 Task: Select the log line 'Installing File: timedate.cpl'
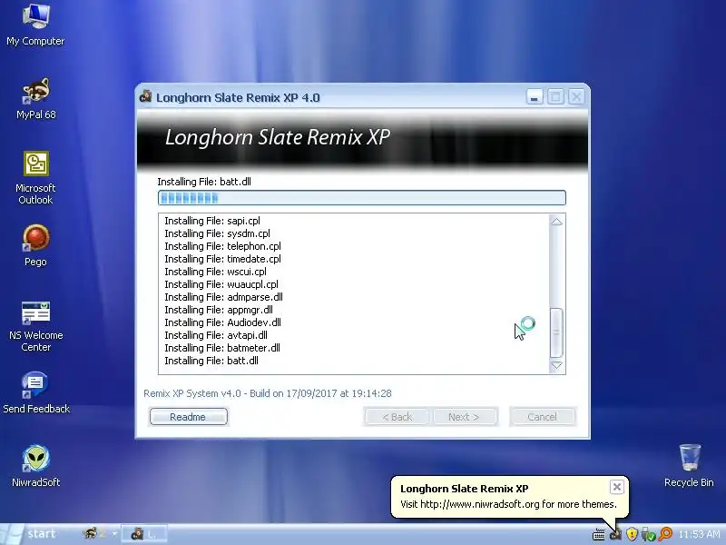click(222, 259)
